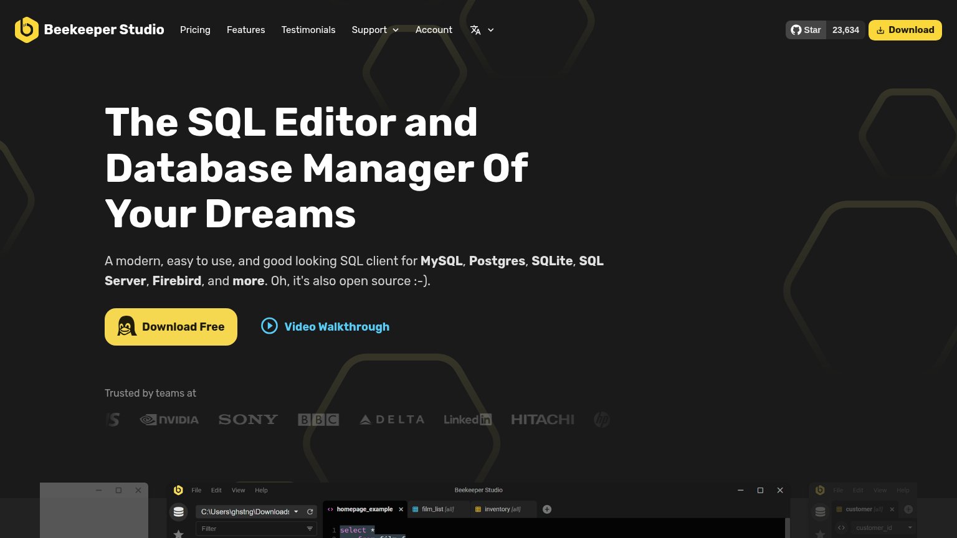Open the Help menu in the app screenshot
Screen dimensions: 957x538
point(261,490)
